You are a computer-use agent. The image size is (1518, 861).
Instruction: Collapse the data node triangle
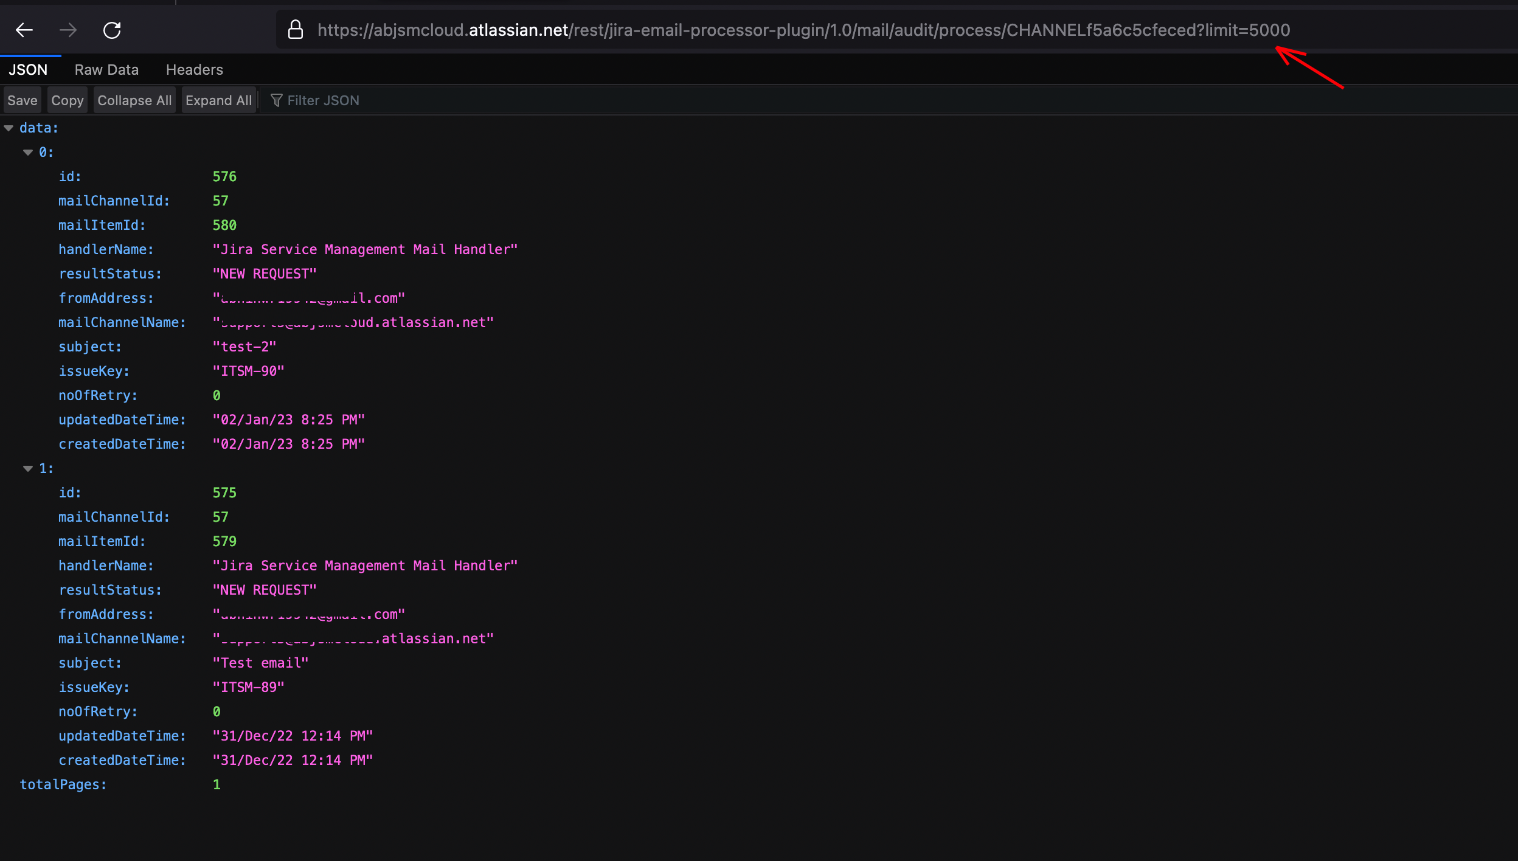click(x=9, y=128)
